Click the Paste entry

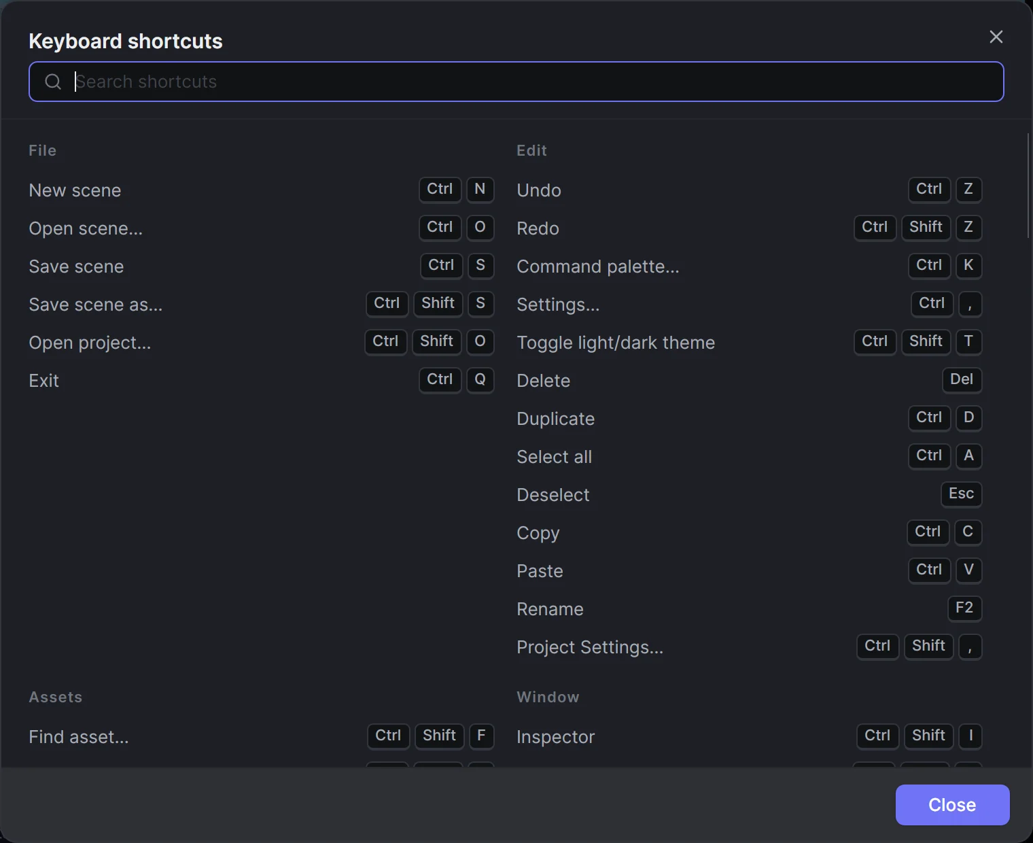[x=750, y=570]
